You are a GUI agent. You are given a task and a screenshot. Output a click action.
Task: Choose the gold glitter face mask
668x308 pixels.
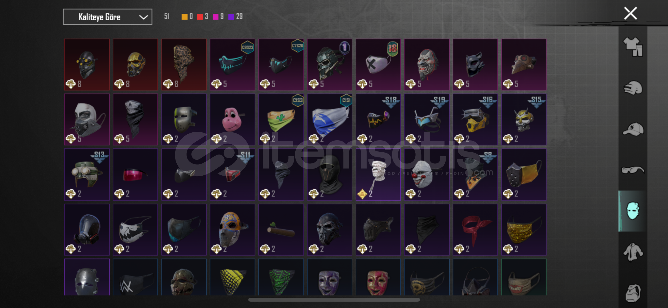524,229
